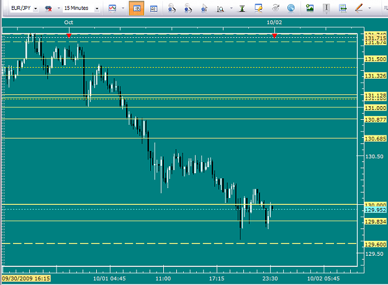Click the 130.877 price level label
The height and width of the screenshot is (285, 388).
376,120
